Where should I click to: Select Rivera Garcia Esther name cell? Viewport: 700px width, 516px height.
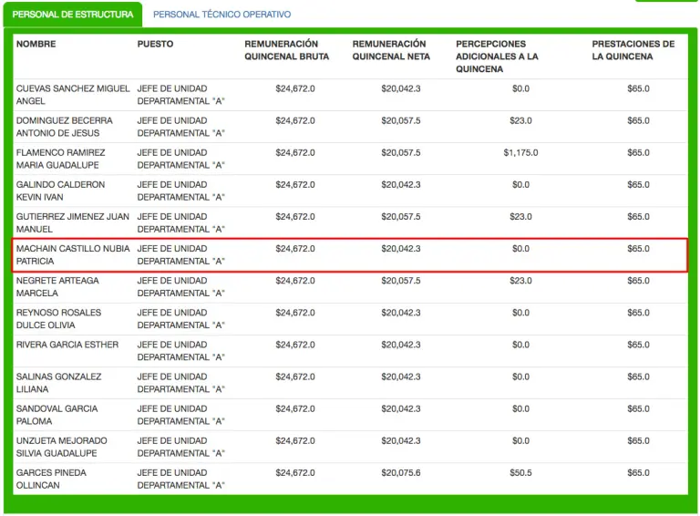(67, 345)
